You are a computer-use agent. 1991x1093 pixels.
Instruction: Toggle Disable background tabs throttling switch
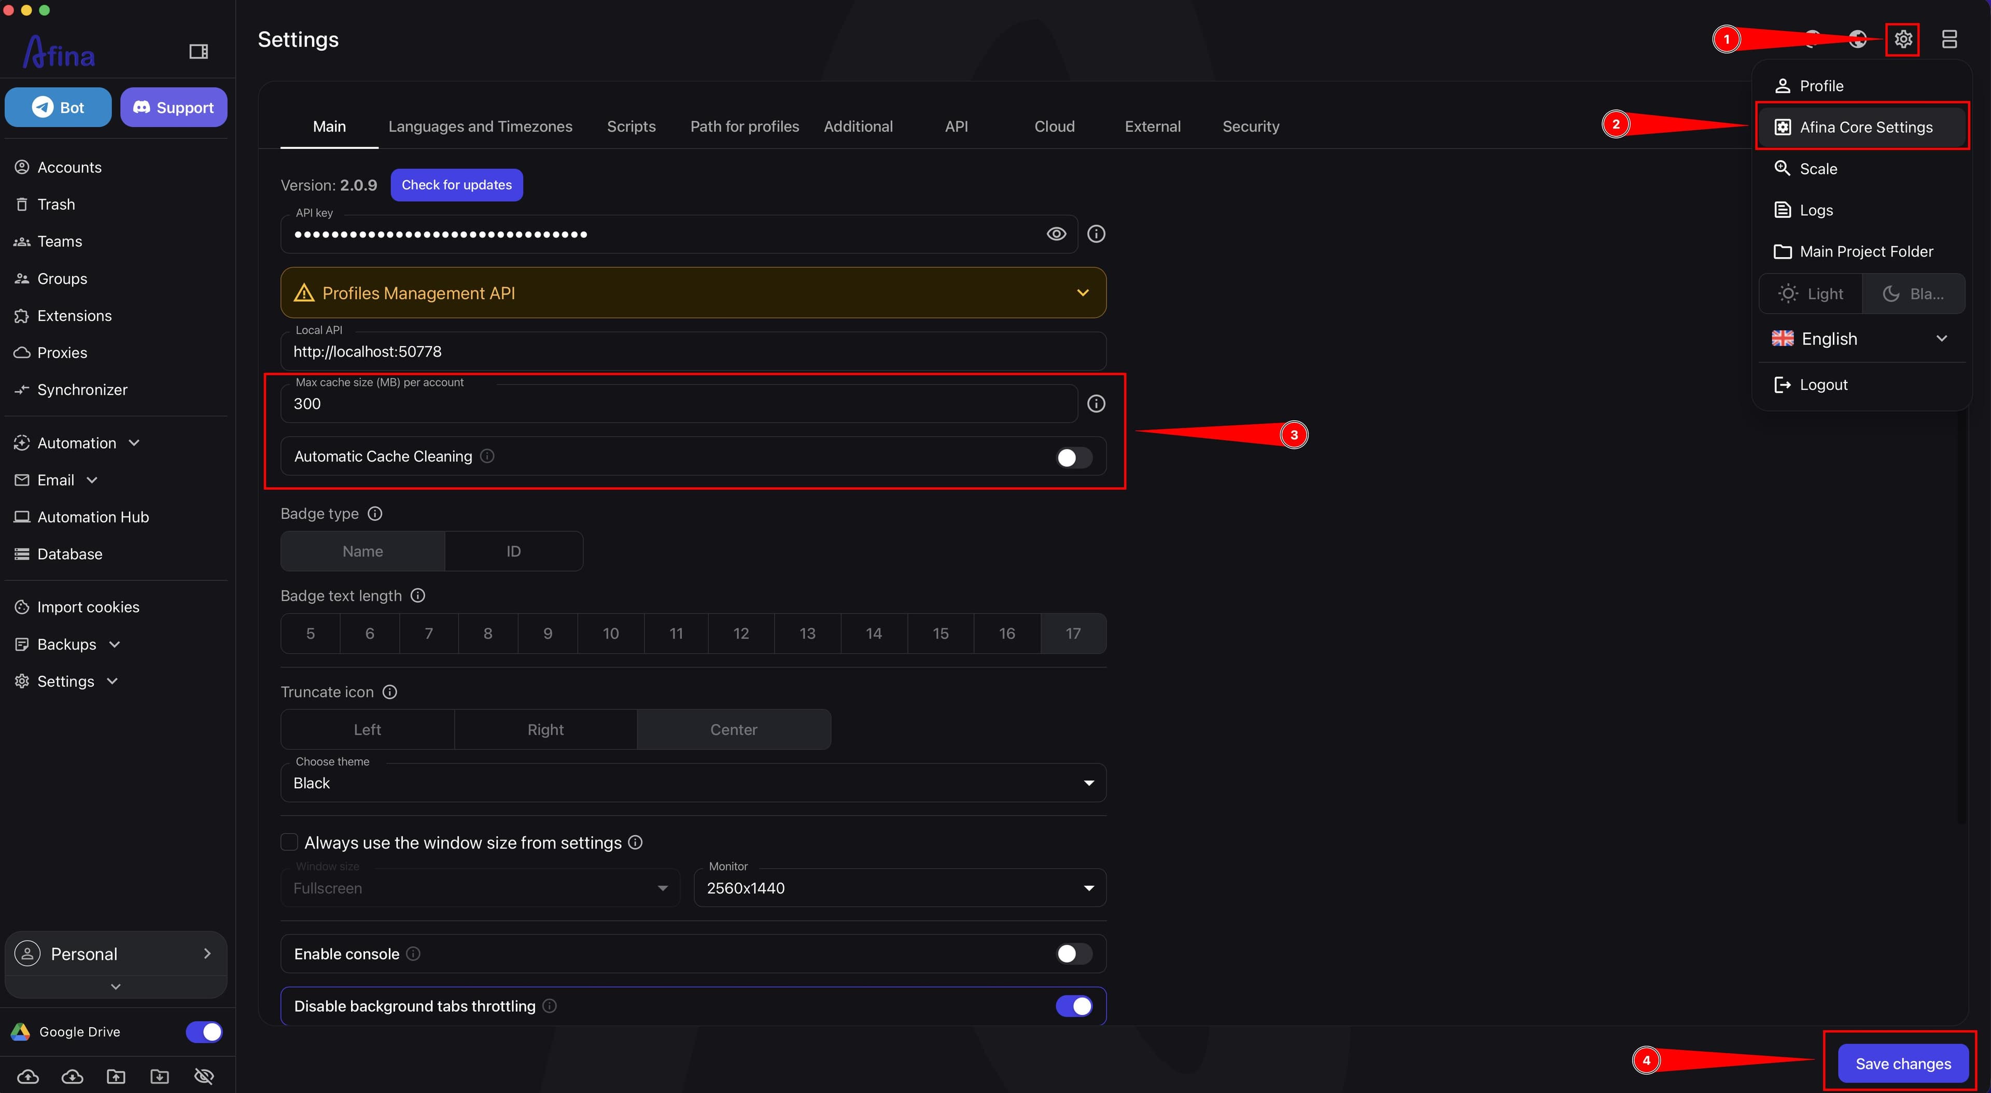click(1074, 1006)
